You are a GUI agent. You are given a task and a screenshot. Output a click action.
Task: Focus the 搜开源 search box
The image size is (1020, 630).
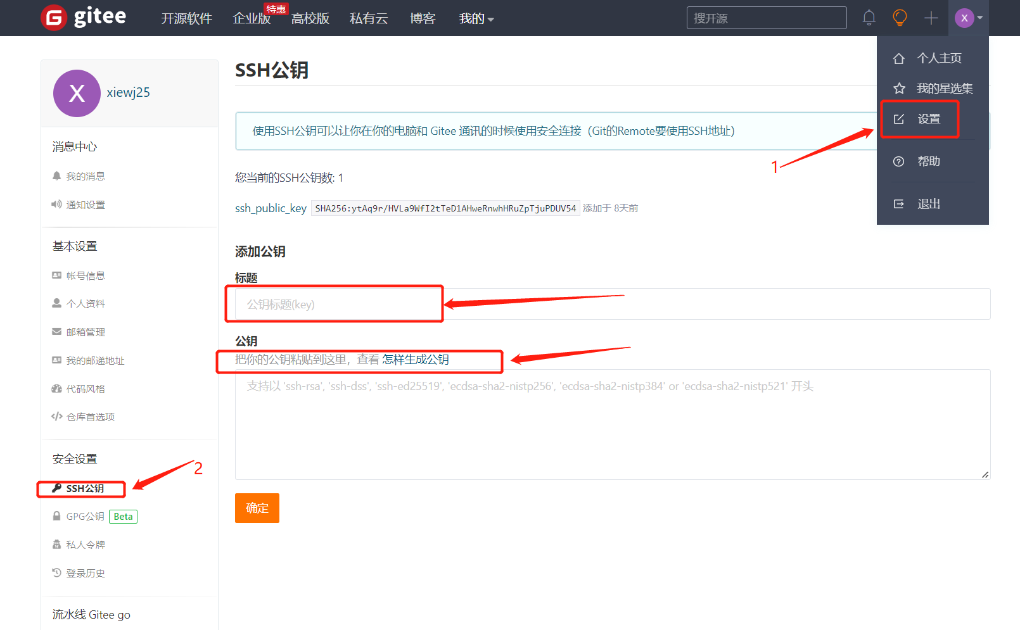[767, 18]
